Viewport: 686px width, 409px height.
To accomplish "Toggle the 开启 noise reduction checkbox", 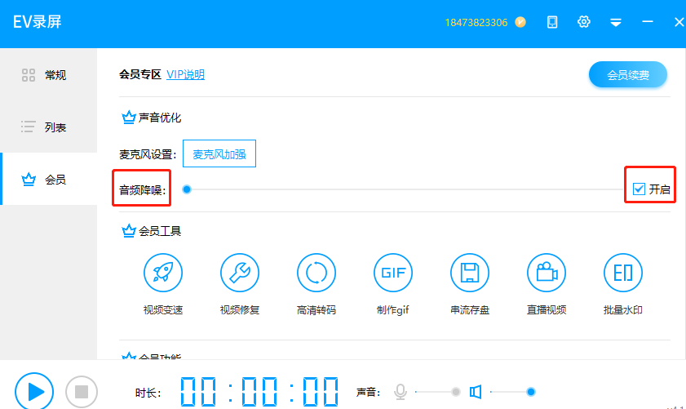I will [x=639, y=189].
